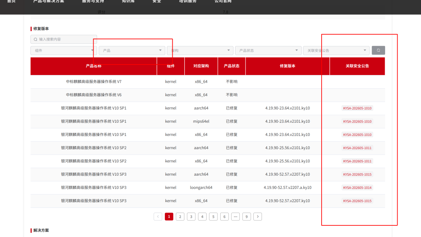Go to 公司官网 navigation item
Viewport: 421px width, 237px height.
point(223,1)
